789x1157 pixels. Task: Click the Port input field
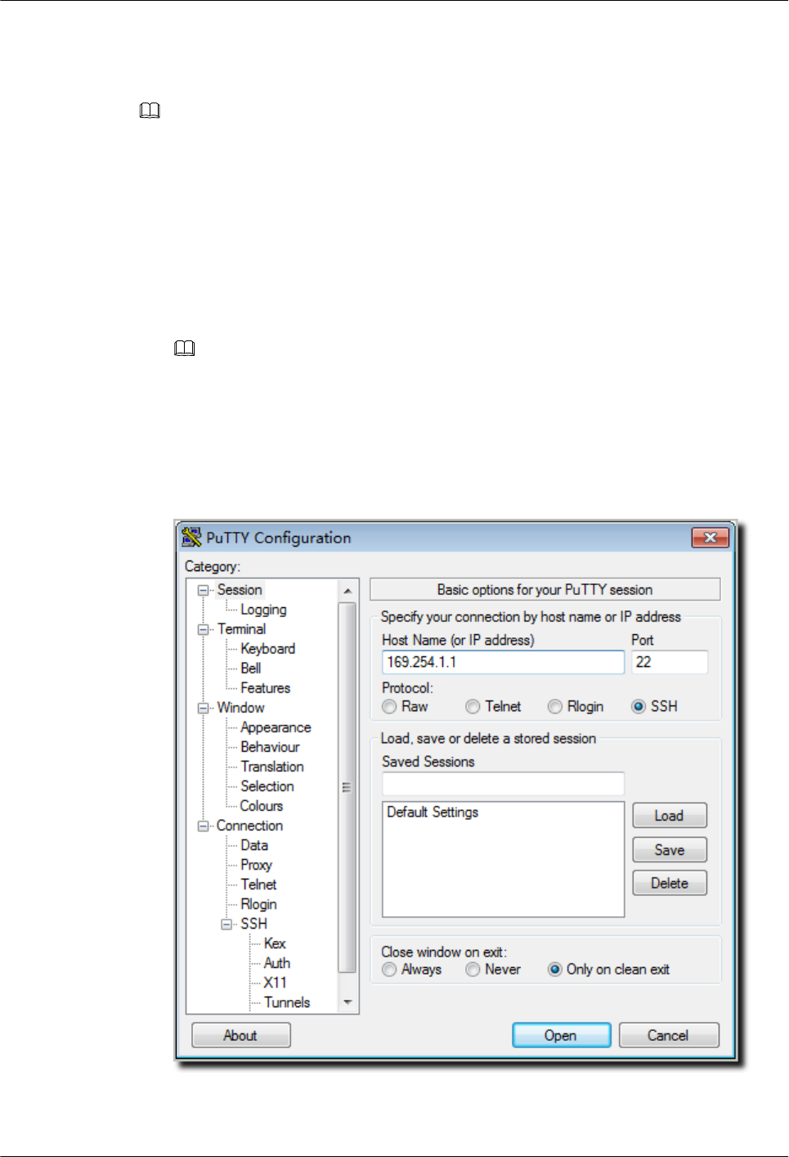670,662
